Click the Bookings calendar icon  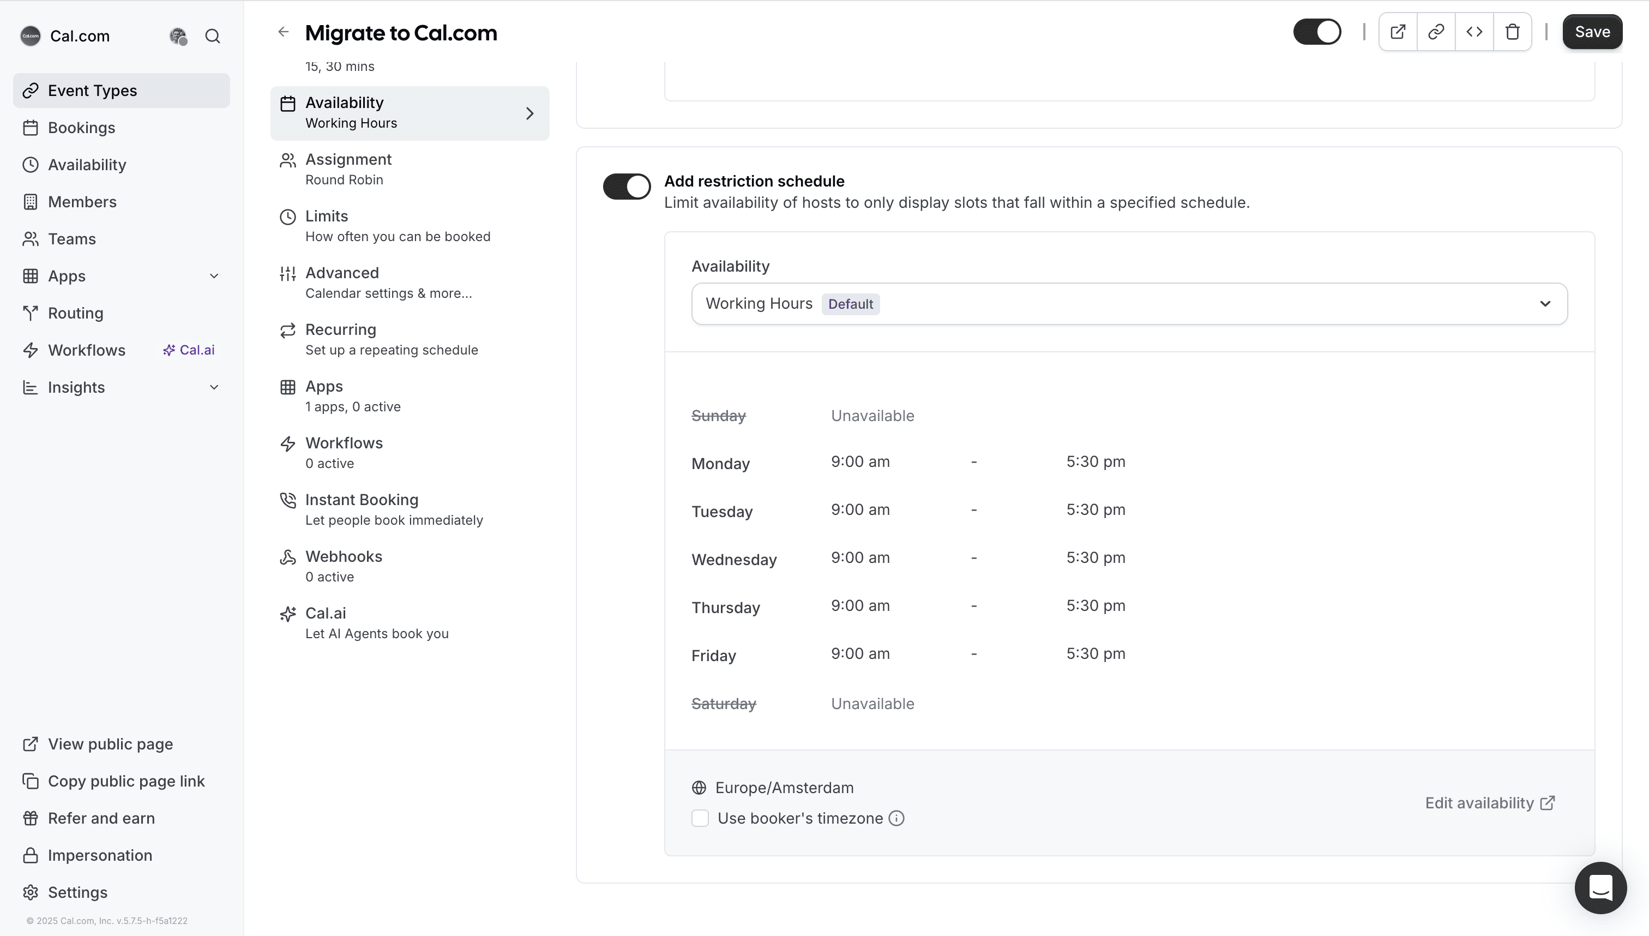30,127
